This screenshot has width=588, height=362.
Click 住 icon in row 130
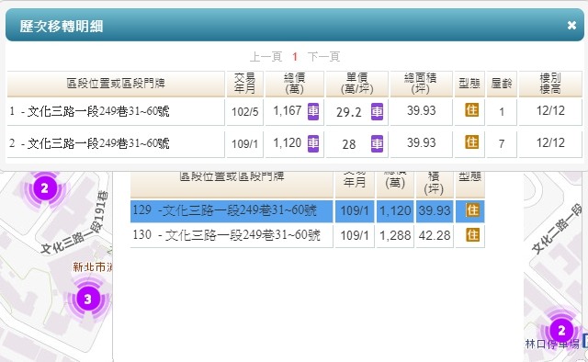[472, 235]
